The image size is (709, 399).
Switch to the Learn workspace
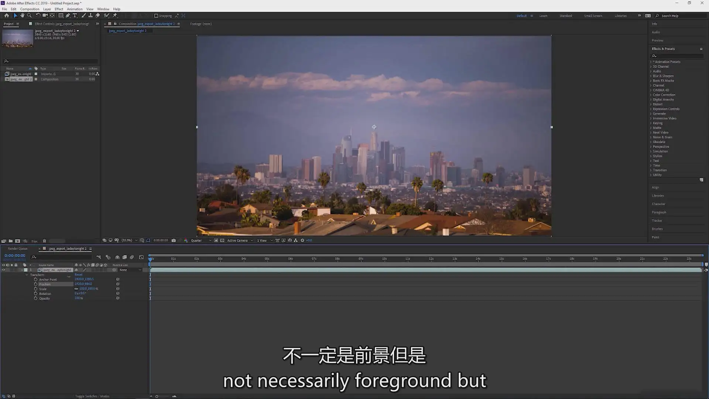(x=543, y=16)
